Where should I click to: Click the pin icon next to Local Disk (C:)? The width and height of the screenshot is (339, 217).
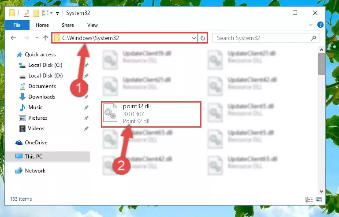pos(86,65)
